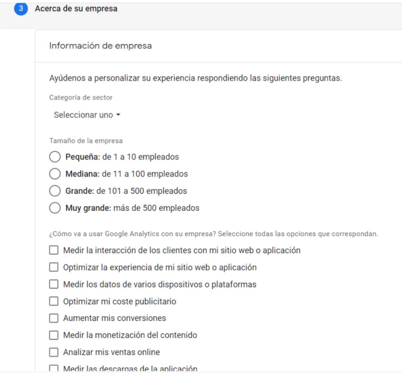Check 'Analizar mis ventas online'
402x373 pixels.
(54, 352)
